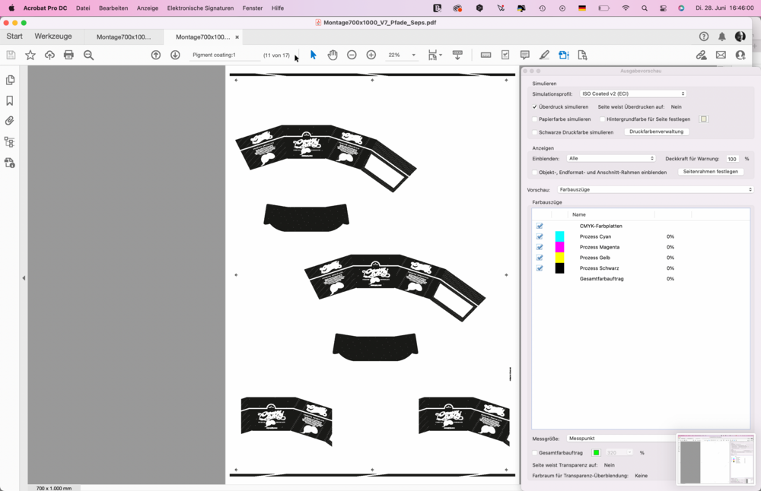Open the page thumbnails sidebar panel
The image size is (761, 491).
pyautogui.click(x=10, y=80)
